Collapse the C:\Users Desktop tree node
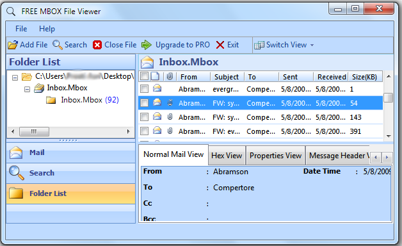The height and width of the screenshot is (246, 402). pos(15,78)
